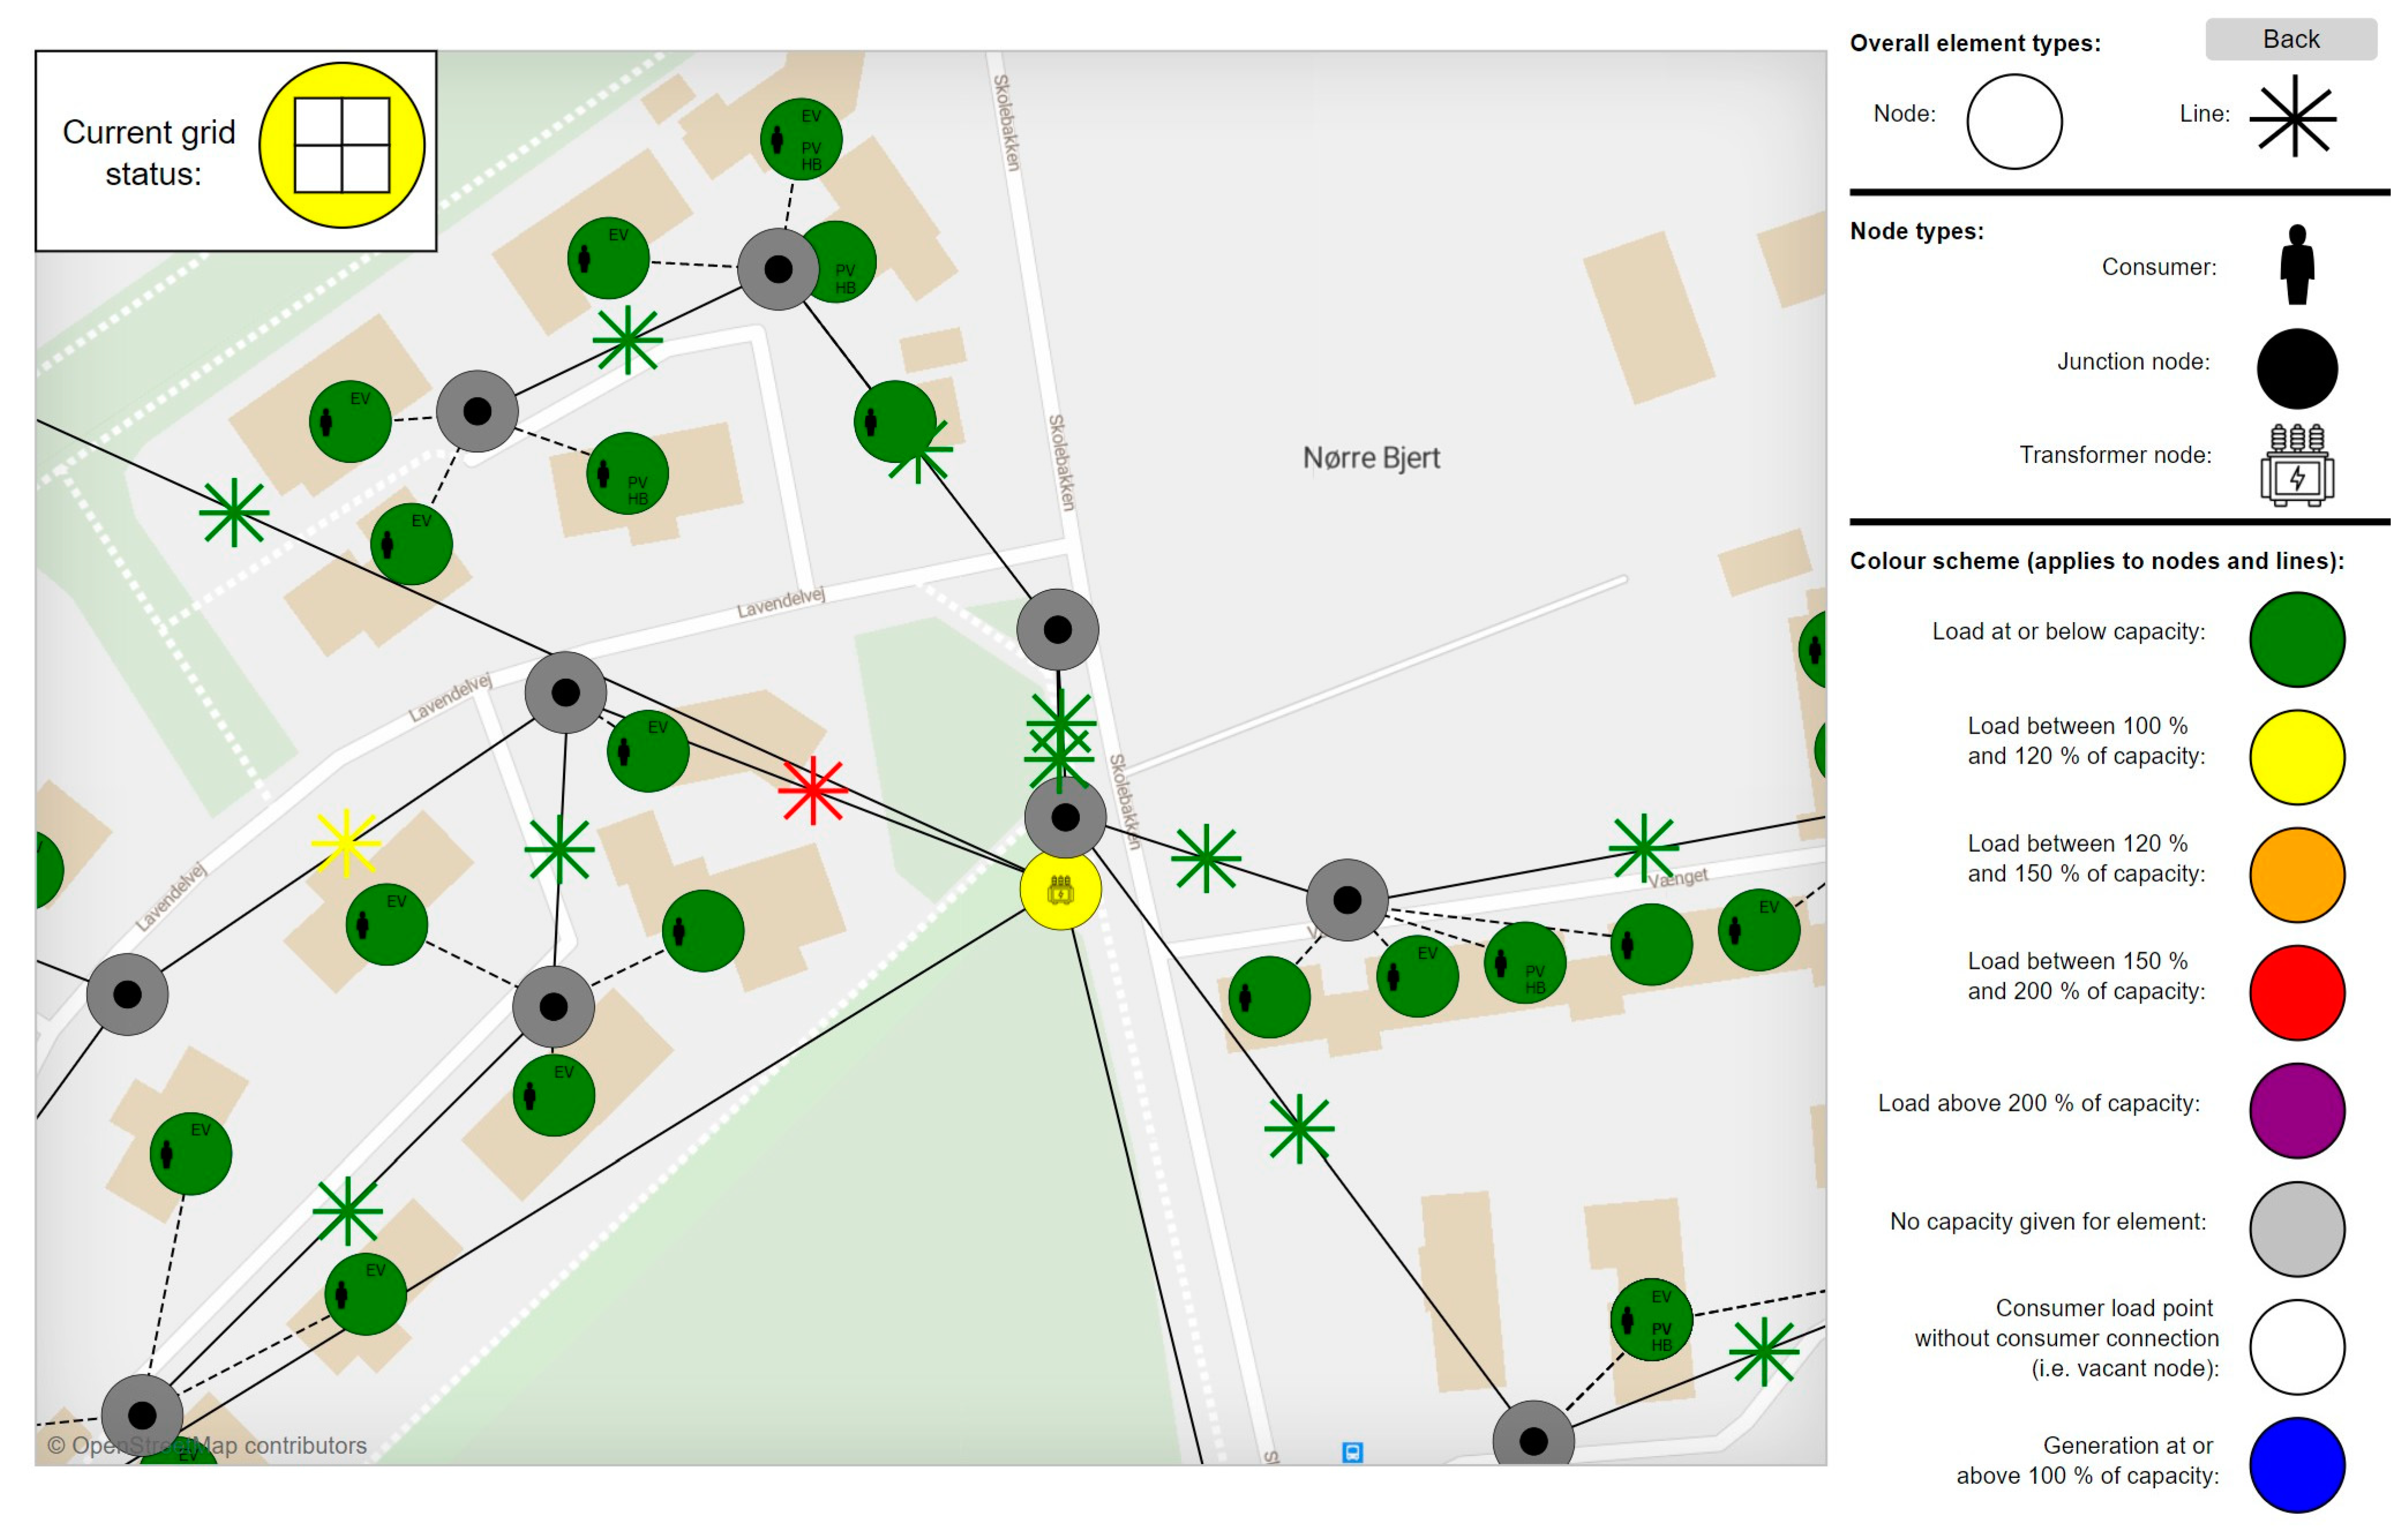Click the yellow line star marker
Viewport: 2408px width, 1534px height.
coord(346,843)
